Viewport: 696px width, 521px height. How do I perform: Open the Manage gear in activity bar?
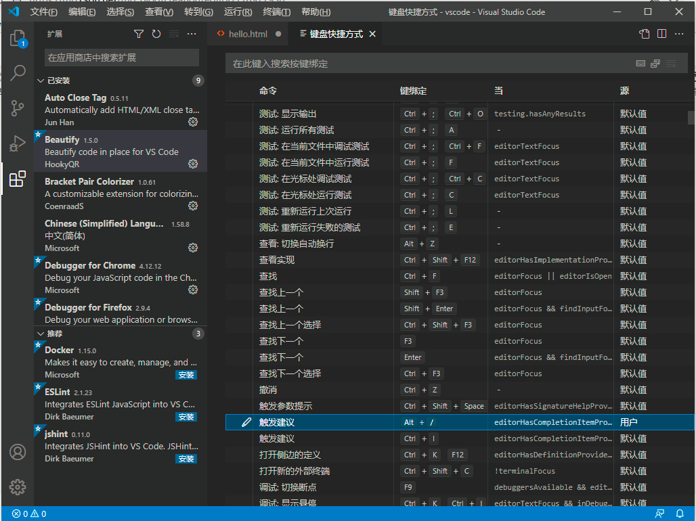click(x=18, y=486)
